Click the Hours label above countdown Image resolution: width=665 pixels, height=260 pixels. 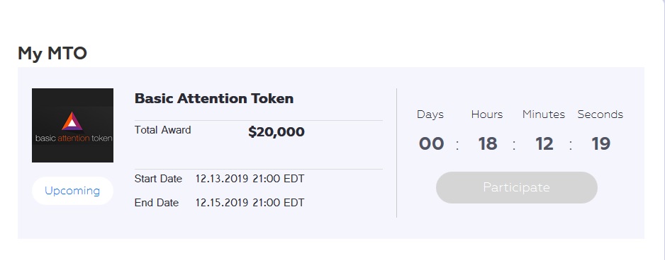[487, 114]
